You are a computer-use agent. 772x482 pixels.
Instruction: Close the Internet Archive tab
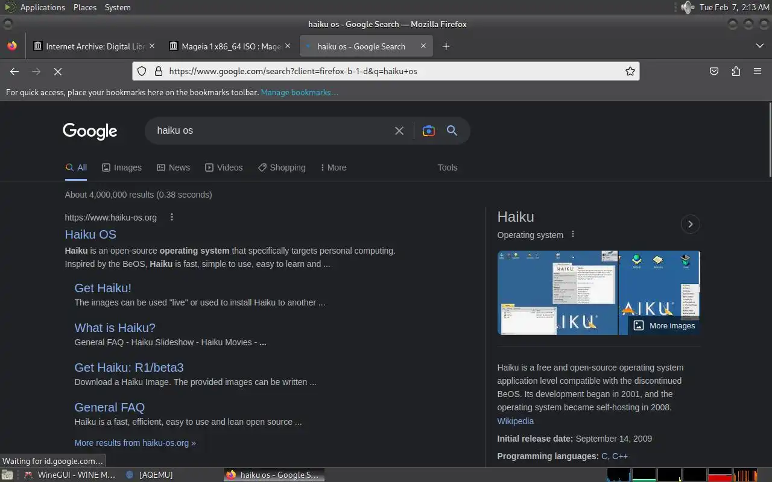pyautogui.click(x=152, y=46)
